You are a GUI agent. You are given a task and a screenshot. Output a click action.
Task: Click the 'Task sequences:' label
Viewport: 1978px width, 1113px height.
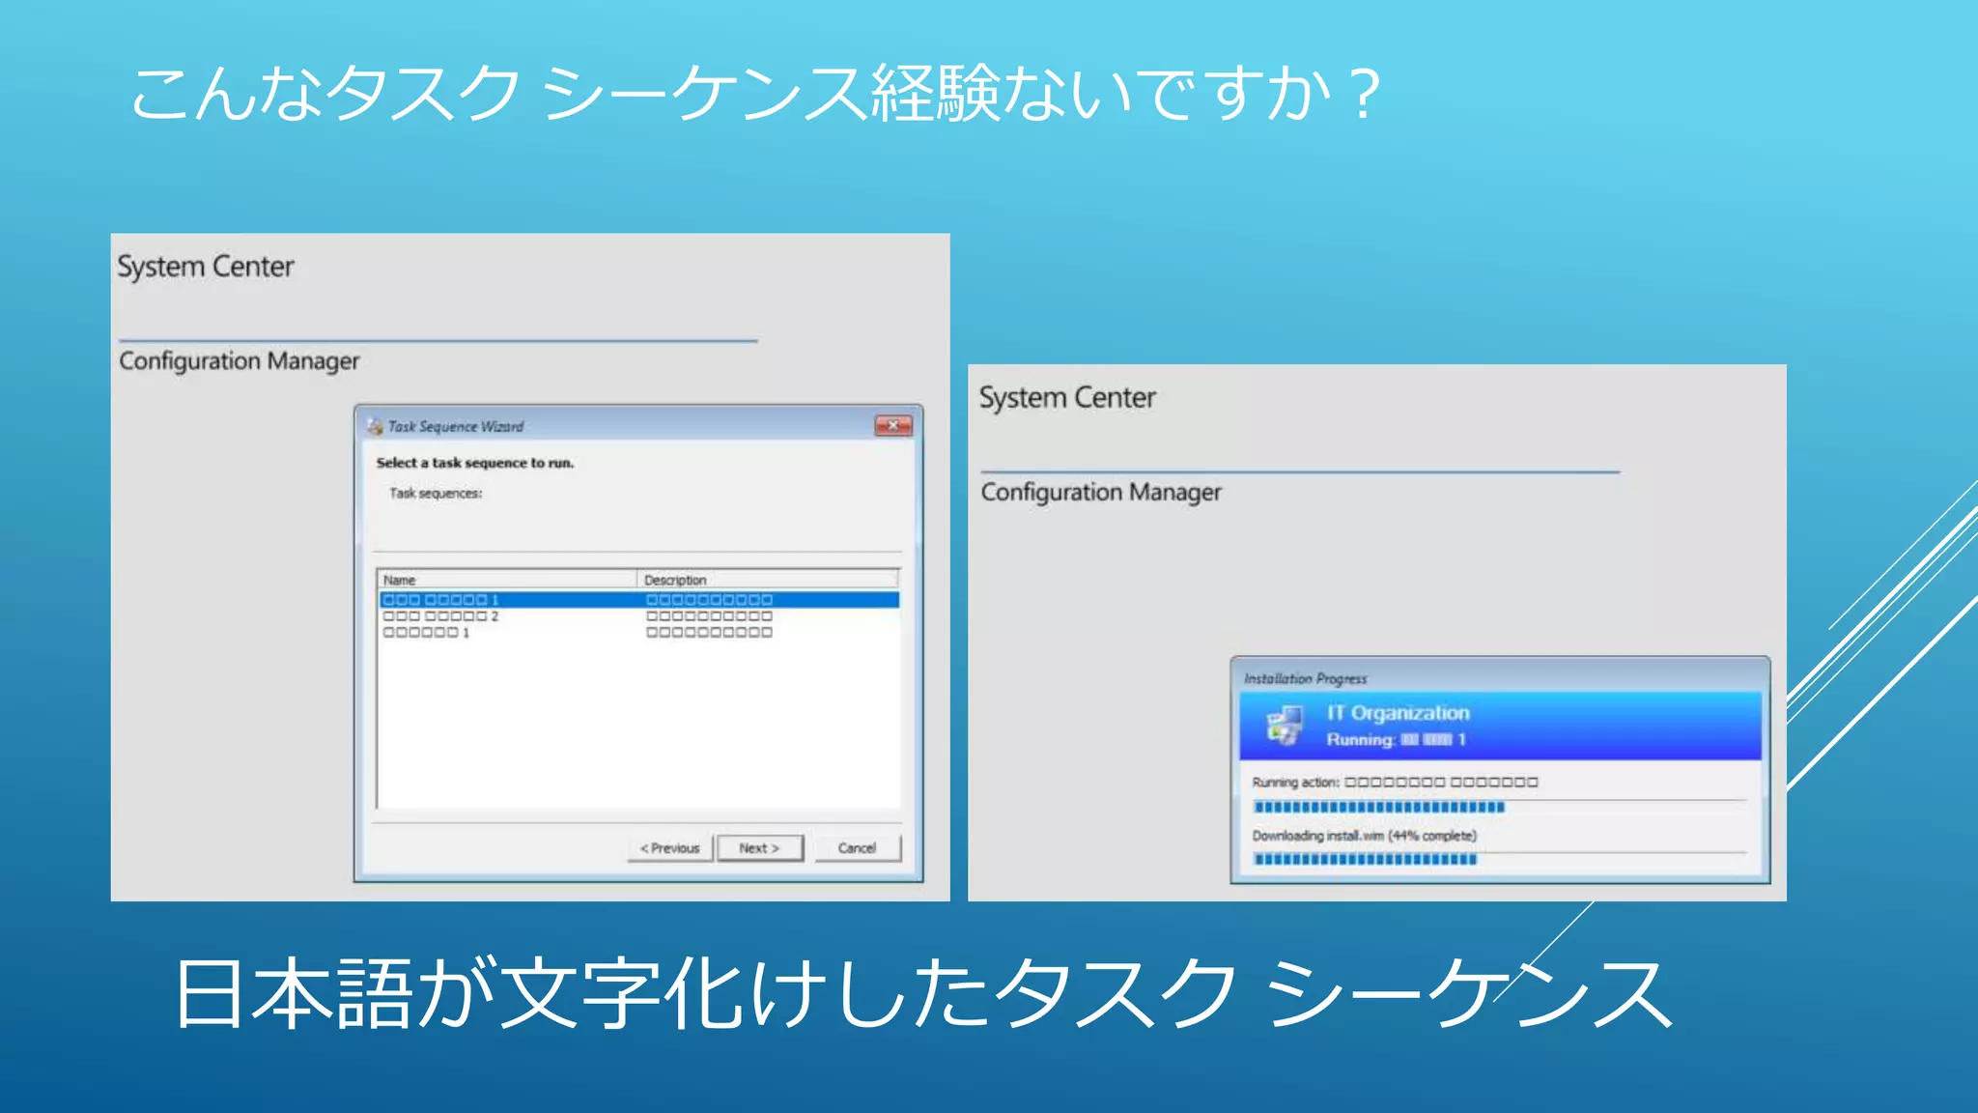pyautogui.click(x=436, y=494)
